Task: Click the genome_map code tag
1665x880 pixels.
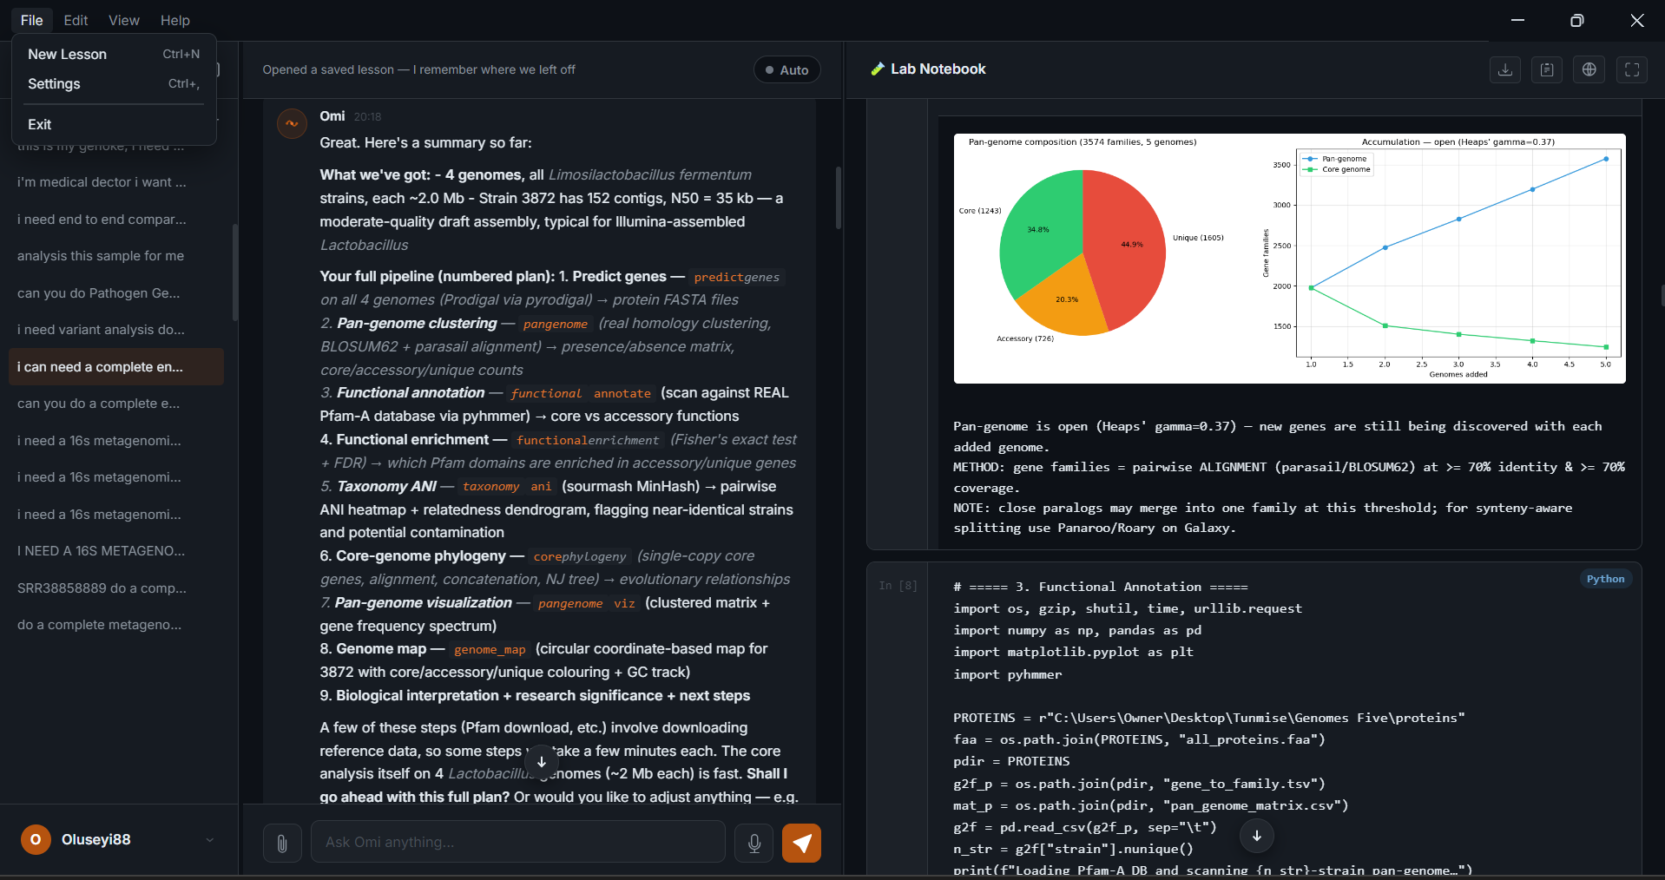Action: click(x=490, y=649)
